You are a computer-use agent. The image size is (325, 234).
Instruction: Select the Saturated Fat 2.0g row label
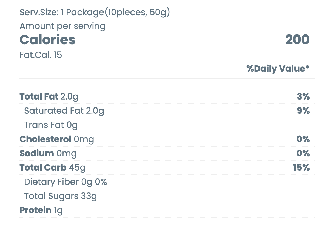pyautogui.click(x=64, y=111)
